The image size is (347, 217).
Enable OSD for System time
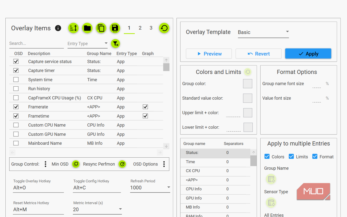(16, 80)
